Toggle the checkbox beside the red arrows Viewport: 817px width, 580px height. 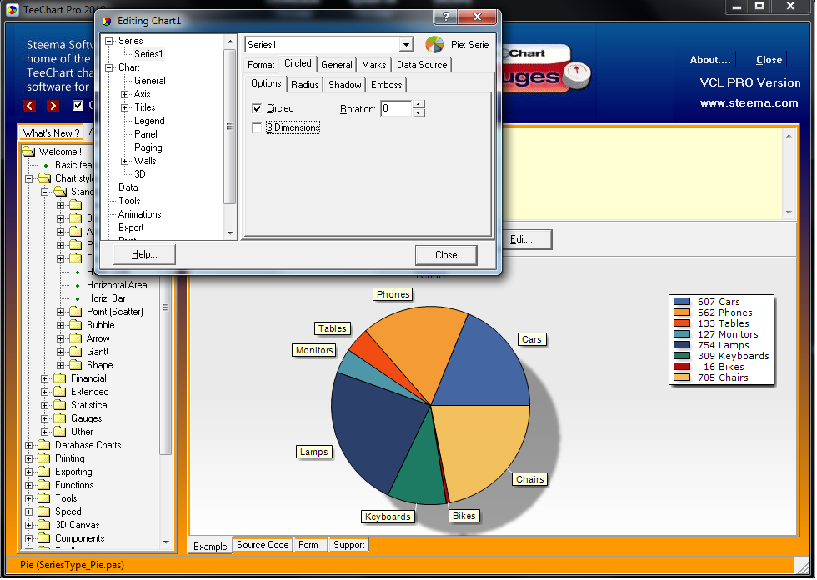78,106
